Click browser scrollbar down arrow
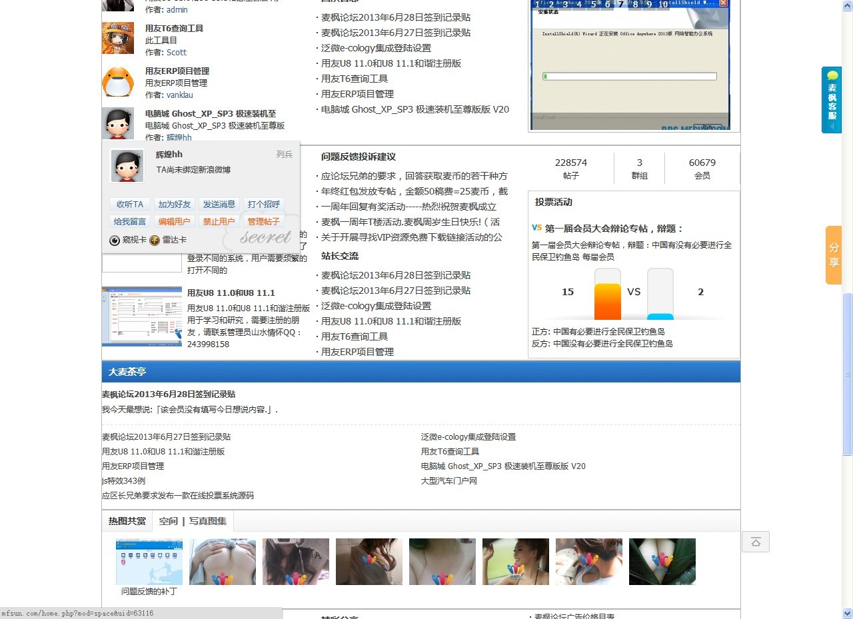The height and width of the screenshot is (619, 853). [x=847, y=613]
